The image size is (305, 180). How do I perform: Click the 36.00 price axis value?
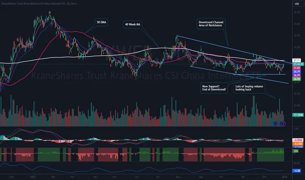[296, 12]
